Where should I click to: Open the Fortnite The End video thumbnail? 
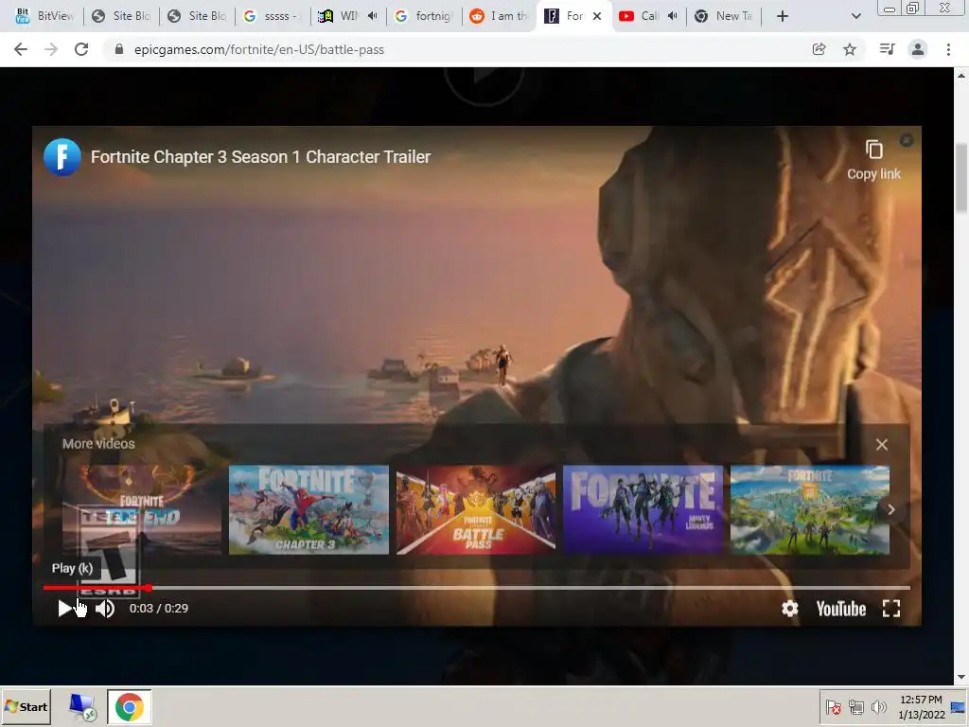click(142, 509)
